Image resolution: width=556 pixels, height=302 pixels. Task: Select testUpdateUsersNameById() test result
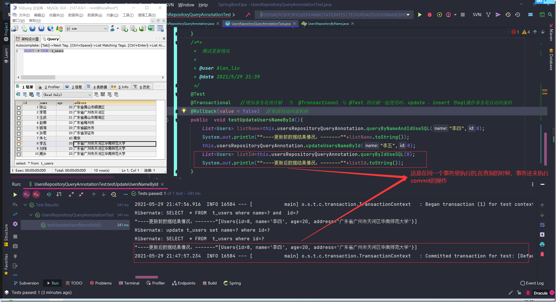pyautogui.click(x=75, y=225)
